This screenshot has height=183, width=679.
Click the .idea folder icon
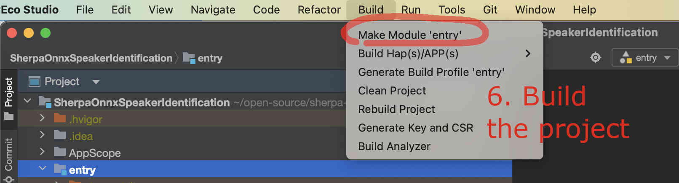tap(60, 135)
